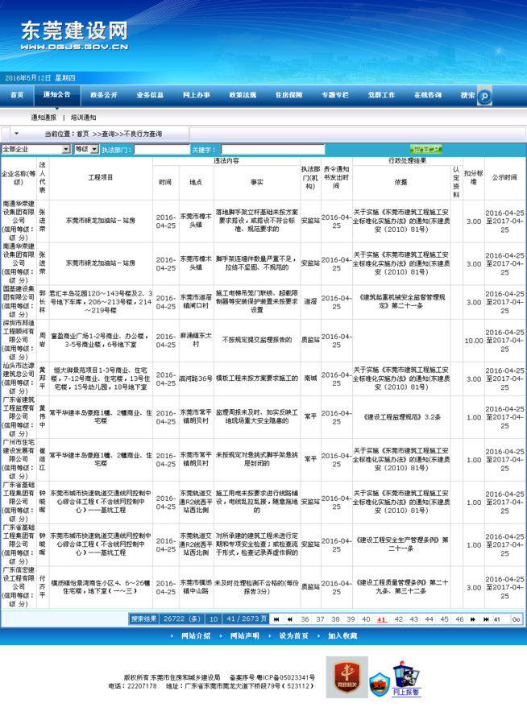
Task: Click the 26722 (条) result count
Action: 182,619
